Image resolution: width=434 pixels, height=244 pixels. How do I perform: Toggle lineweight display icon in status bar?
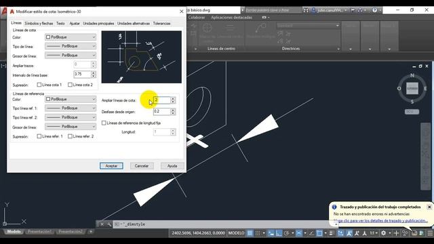tap(332, 233)
